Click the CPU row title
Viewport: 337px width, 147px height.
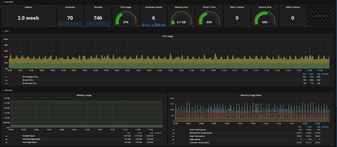point(6,31)
